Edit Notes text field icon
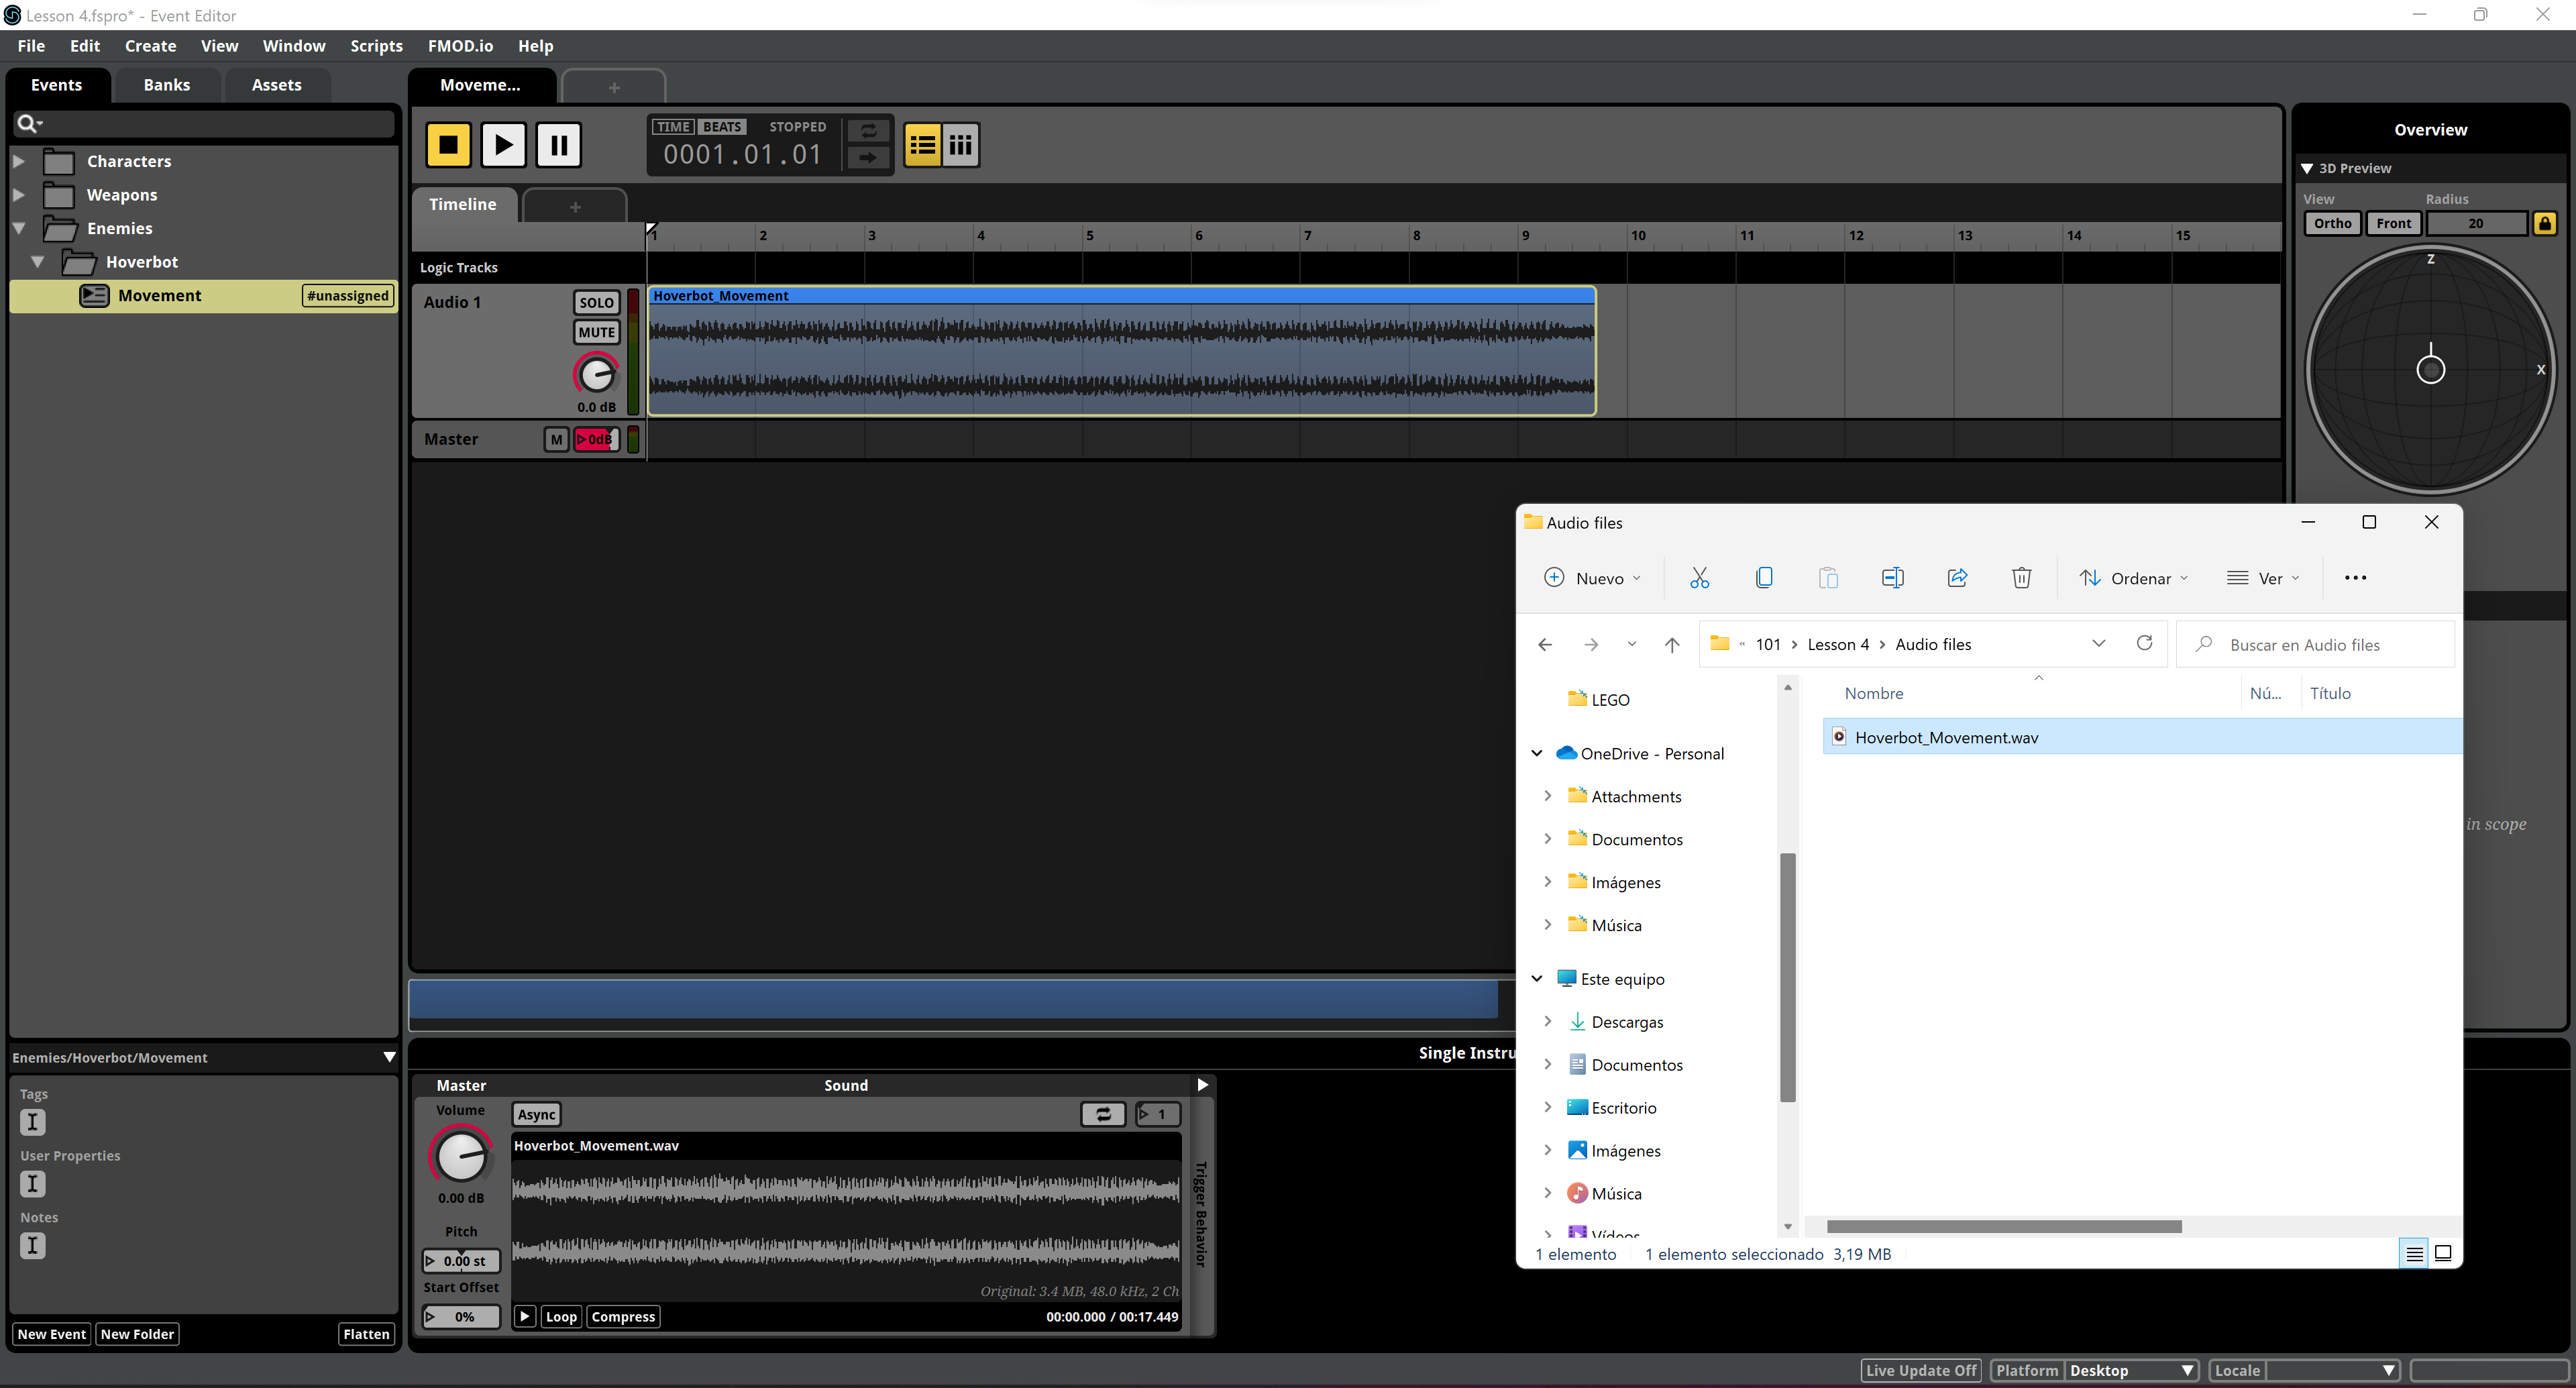This screenshot has height=1388, width=2576. pyautogui.click(x=33, y=1246)
